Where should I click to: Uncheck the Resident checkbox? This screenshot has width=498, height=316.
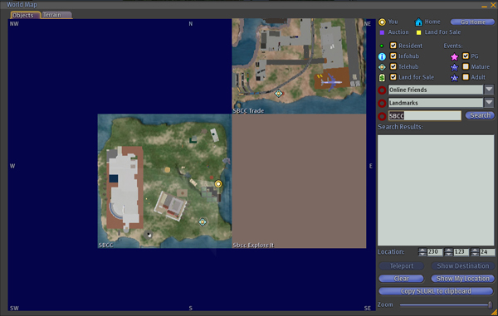[x=393, y=46]
